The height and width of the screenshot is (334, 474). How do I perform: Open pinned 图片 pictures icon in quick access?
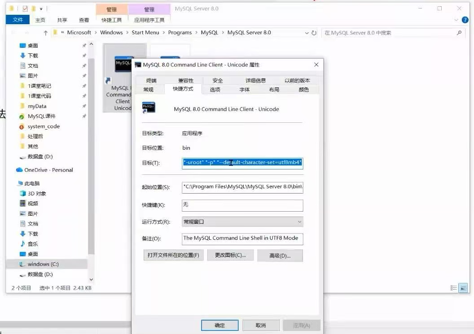click(23, 75)
